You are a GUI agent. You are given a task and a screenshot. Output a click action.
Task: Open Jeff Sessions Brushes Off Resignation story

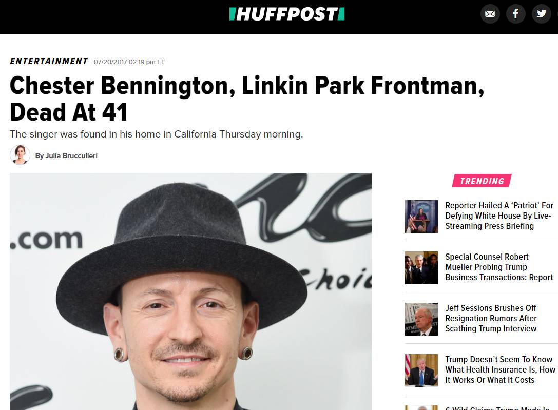(x=491, y=318)
